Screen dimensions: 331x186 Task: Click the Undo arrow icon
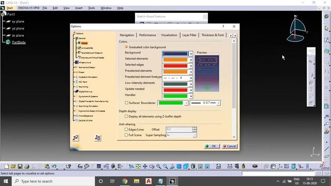[x=54, y=166]
